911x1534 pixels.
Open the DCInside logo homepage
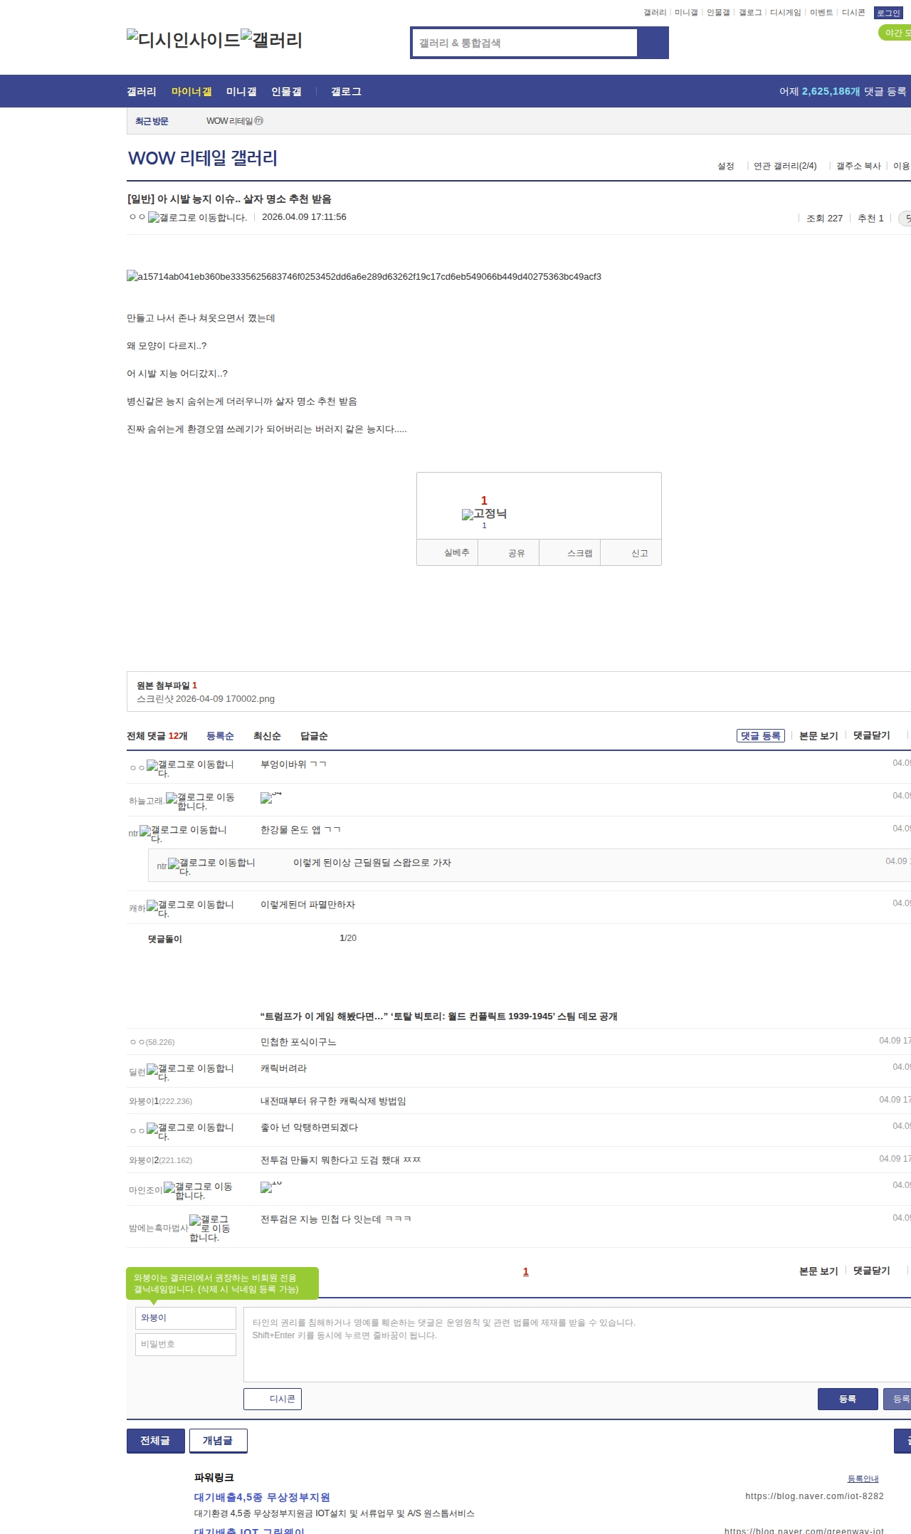click(x=183, y=40)
